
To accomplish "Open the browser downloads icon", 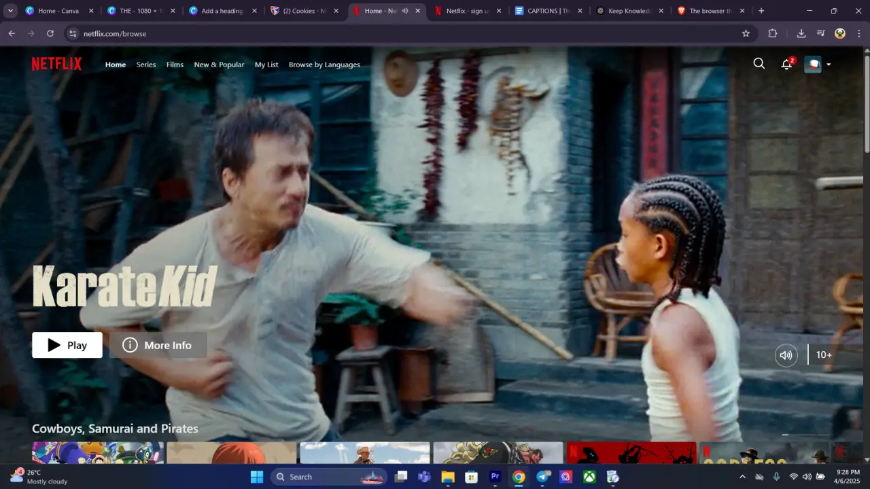I will tap(801, 33).
